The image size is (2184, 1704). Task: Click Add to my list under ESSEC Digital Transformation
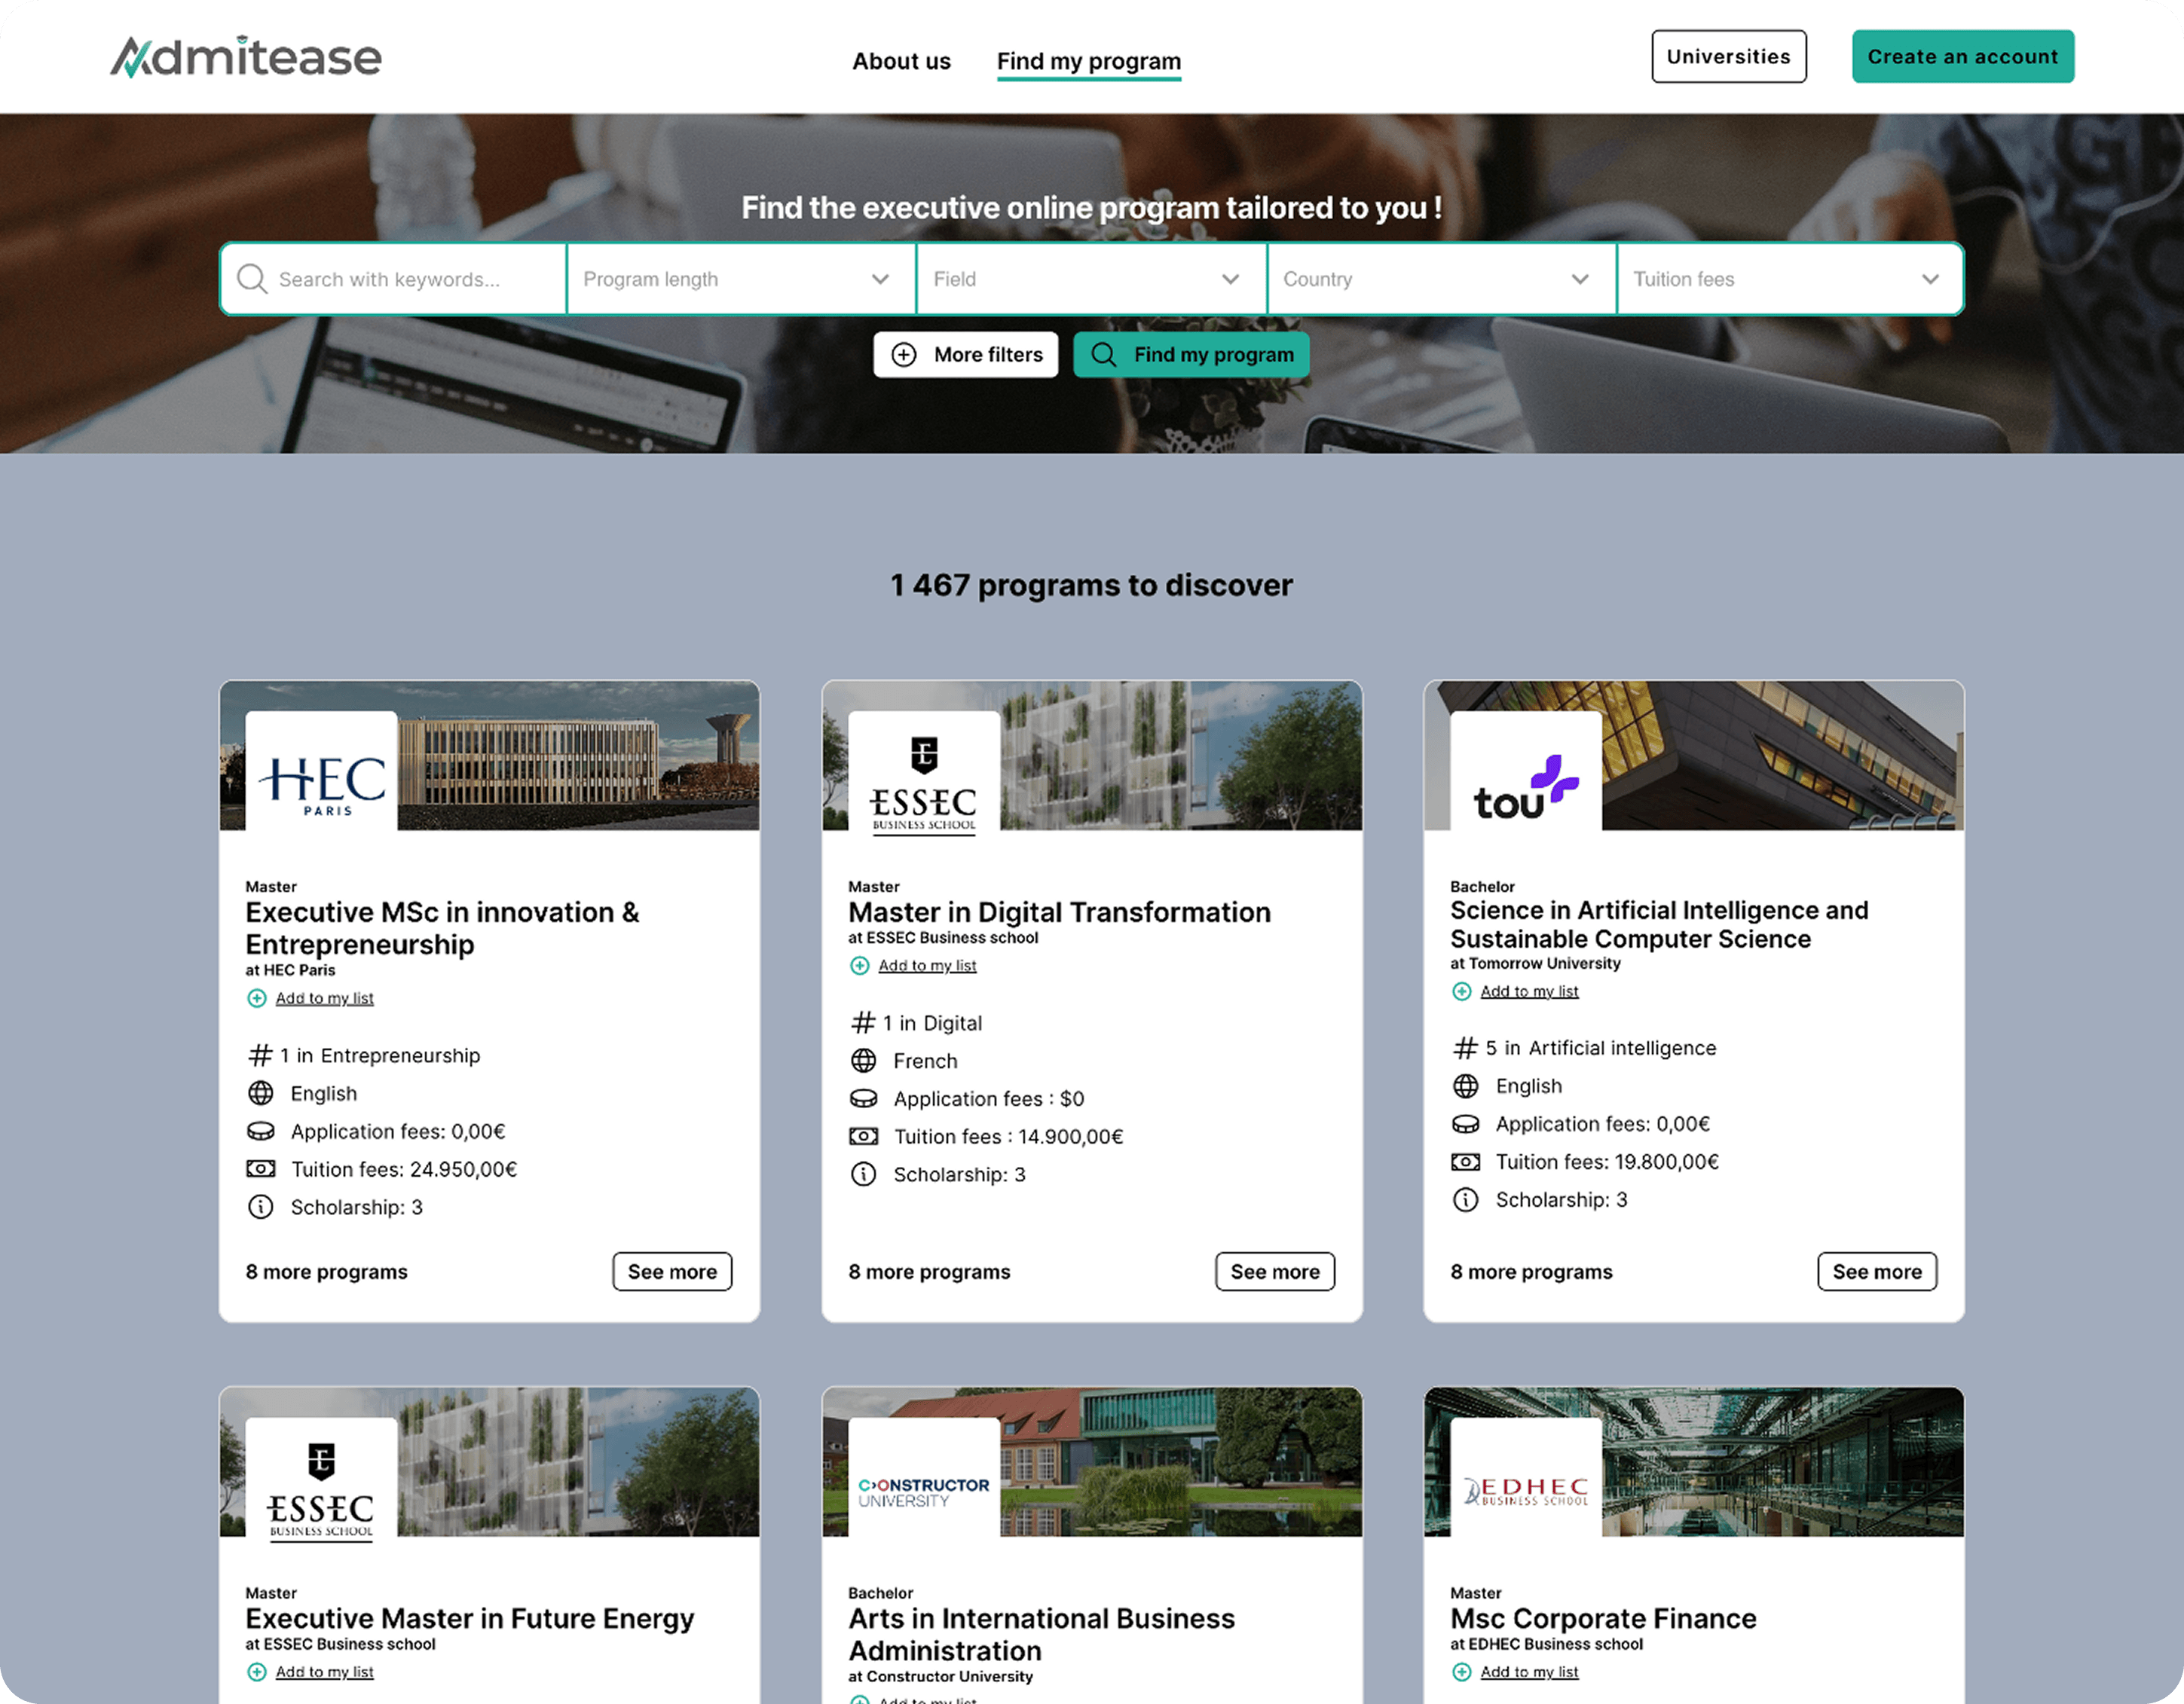[927, 966]
